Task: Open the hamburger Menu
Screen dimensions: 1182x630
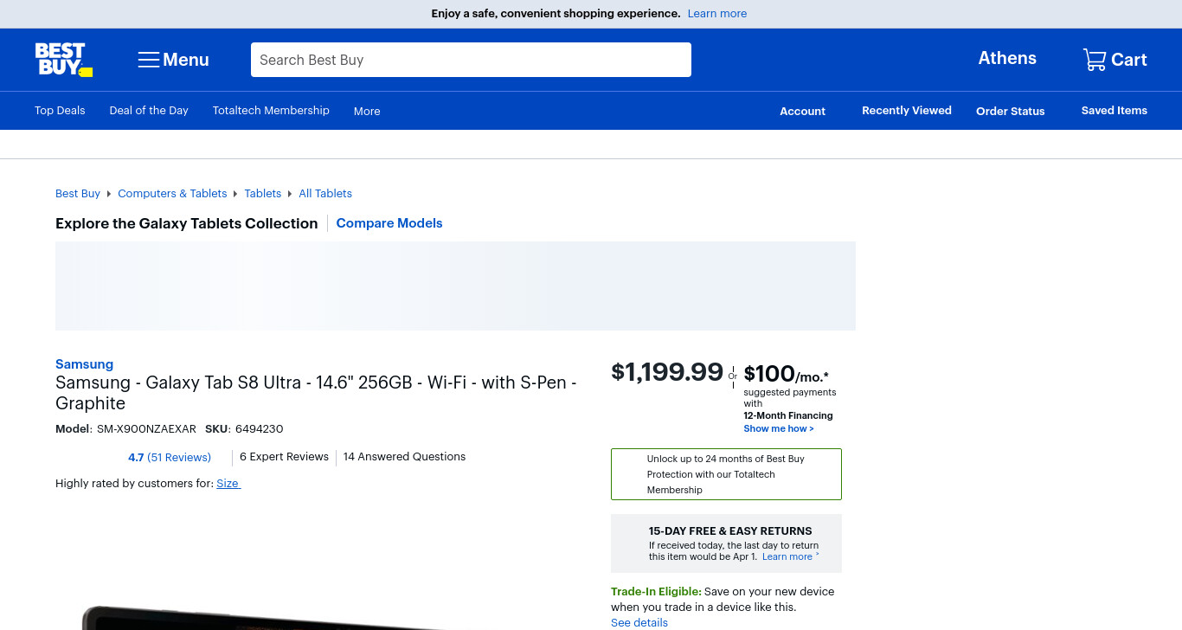Action: pyautogui.click(x=173, y=60)
